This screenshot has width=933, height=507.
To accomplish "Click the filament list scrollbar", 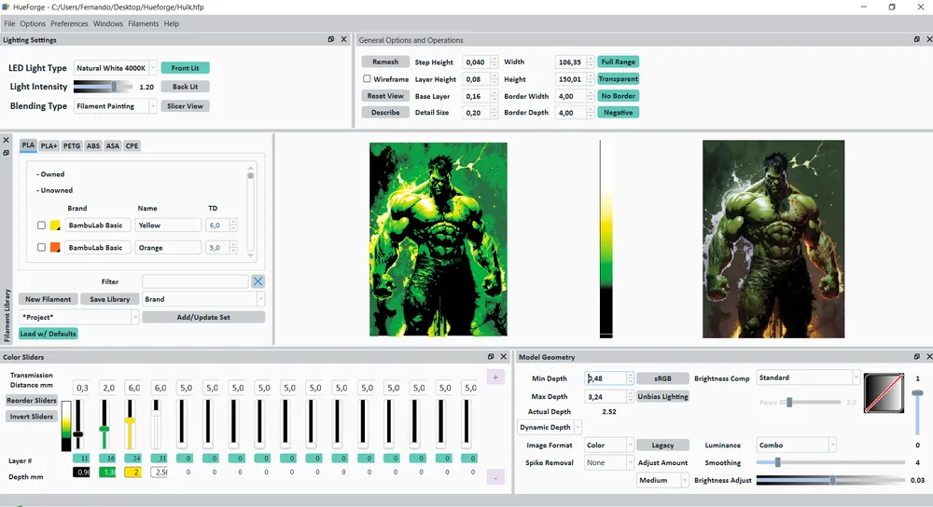I will [x=250, y=212].
